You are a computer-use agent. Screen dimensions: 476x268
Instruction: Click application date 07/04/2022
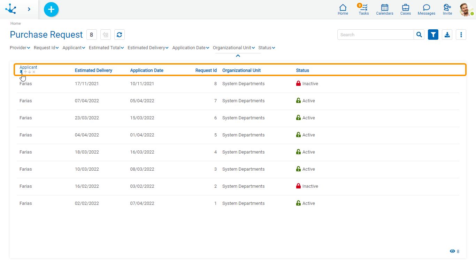click(x=142, y=203)
